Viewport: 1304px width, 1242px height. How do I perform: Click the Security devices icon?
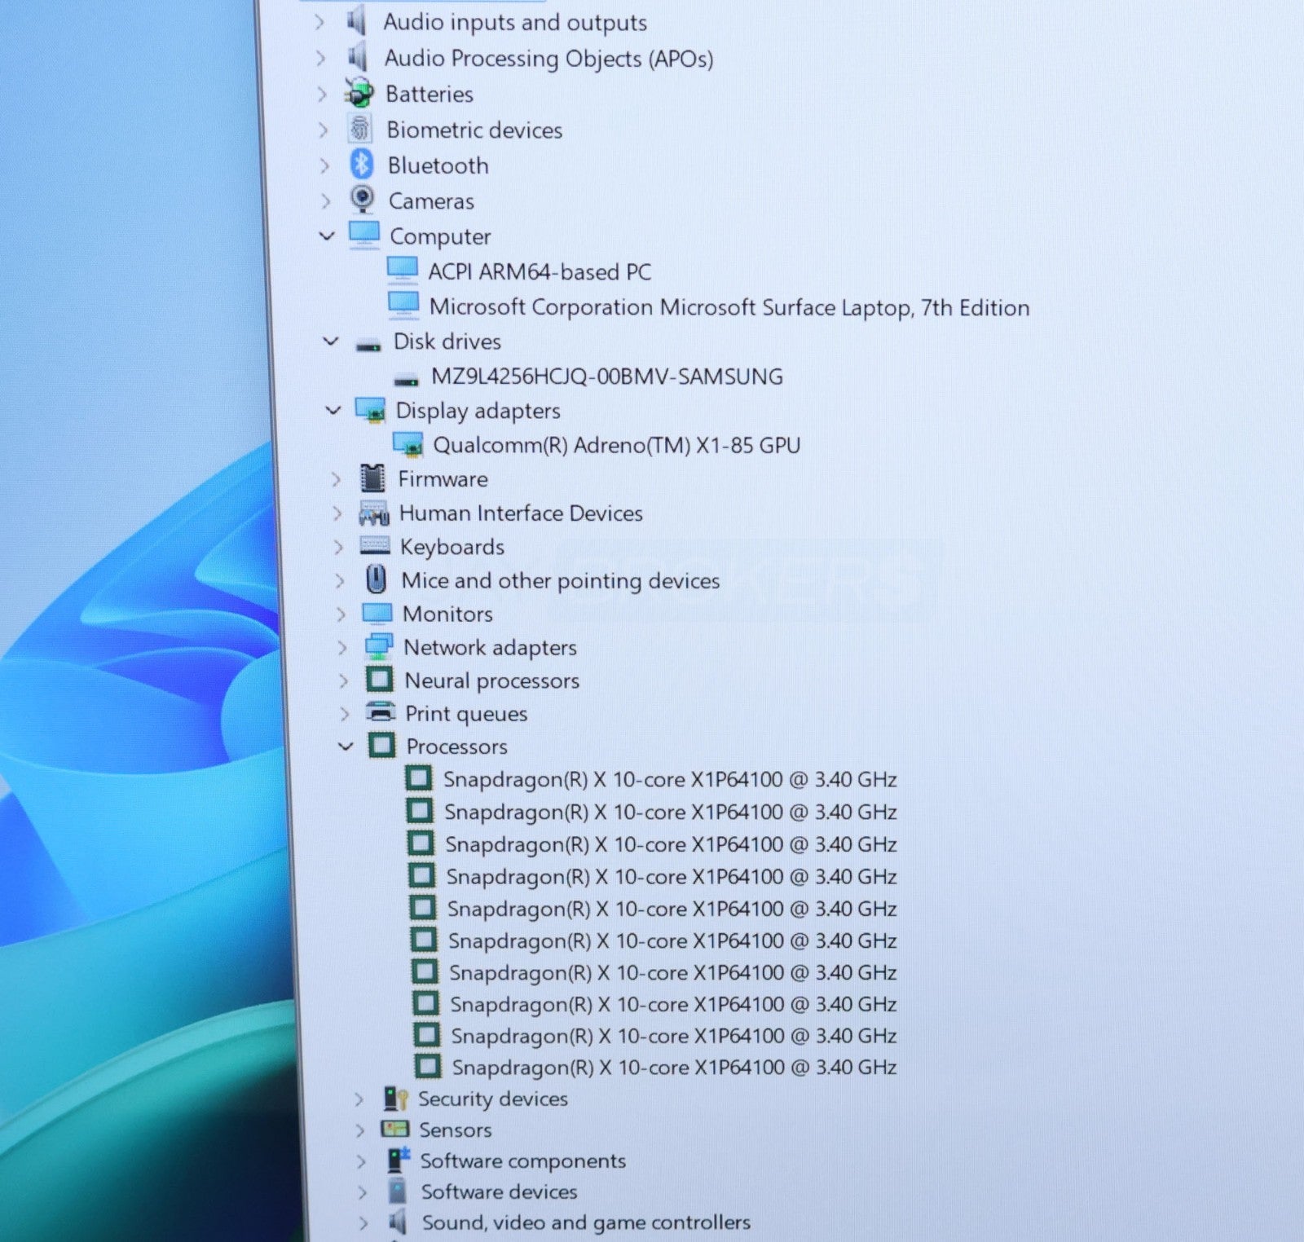pos(395,1099)
